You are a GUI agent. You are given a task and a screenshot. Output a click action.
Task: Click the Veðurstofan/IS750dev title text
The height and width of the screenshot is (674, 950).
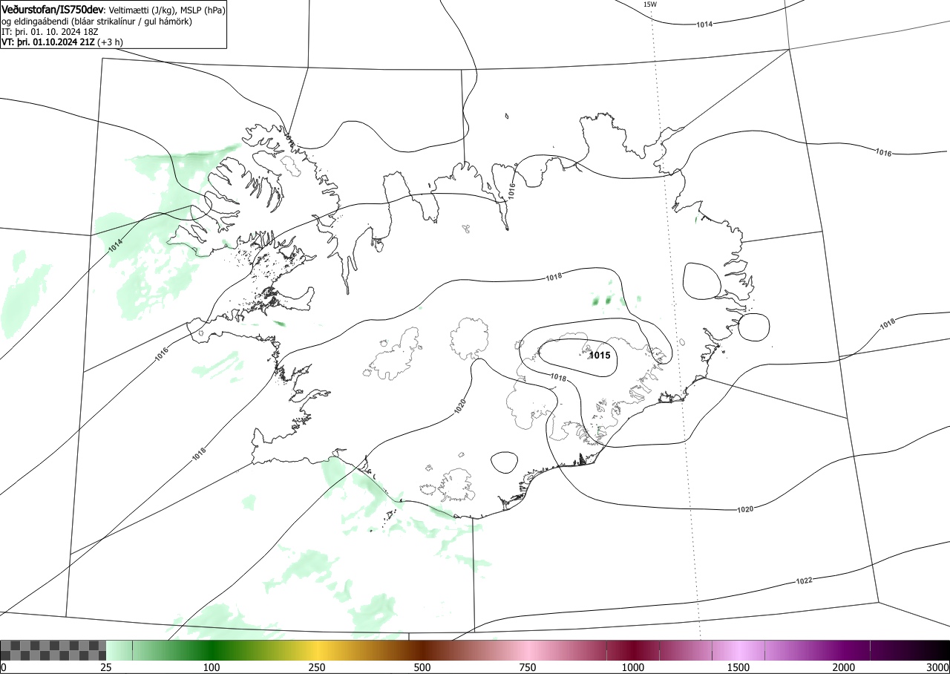[53, 10]
